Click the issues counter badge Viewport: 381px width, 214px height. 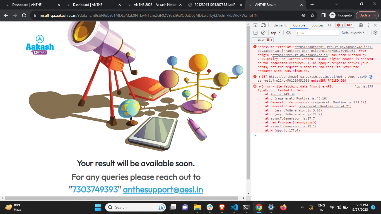pos(349,25)
